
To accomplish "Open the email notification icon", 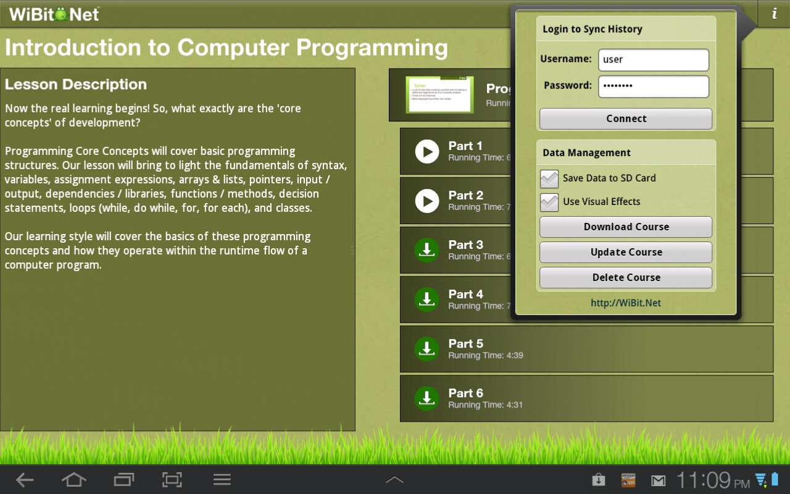I will tap(658, 480).
